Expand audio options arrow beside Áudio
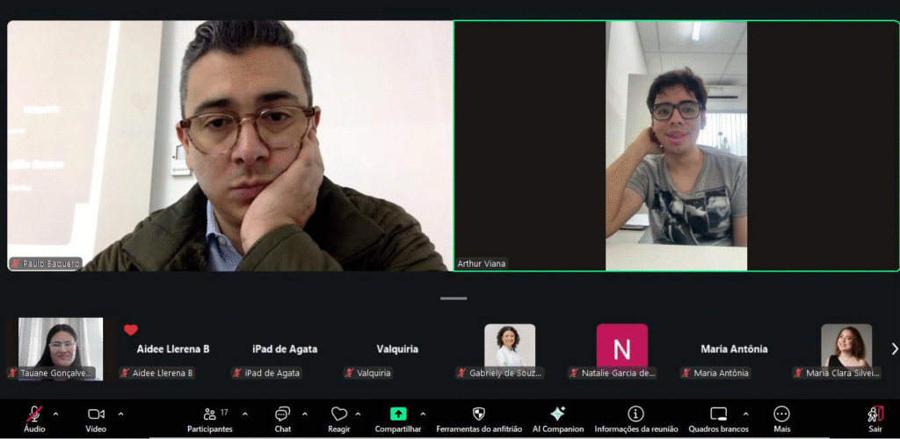 point(56,414)
